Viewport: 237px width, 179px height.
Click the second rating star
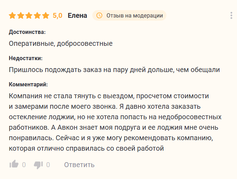[x=21, y=16]
